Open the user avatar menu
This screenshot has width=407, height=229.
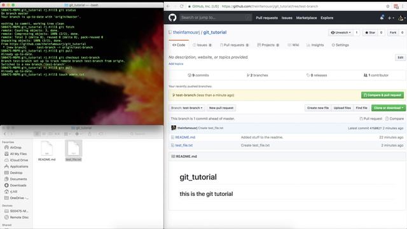point(401,18)
